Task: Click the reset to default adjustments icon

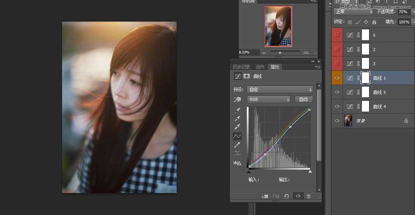Action: 286,196
